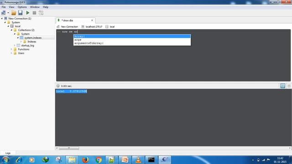Click the horizontal scrollbar thumb in results
This screenshot has height=164, width=292.
tap(69, 148)
